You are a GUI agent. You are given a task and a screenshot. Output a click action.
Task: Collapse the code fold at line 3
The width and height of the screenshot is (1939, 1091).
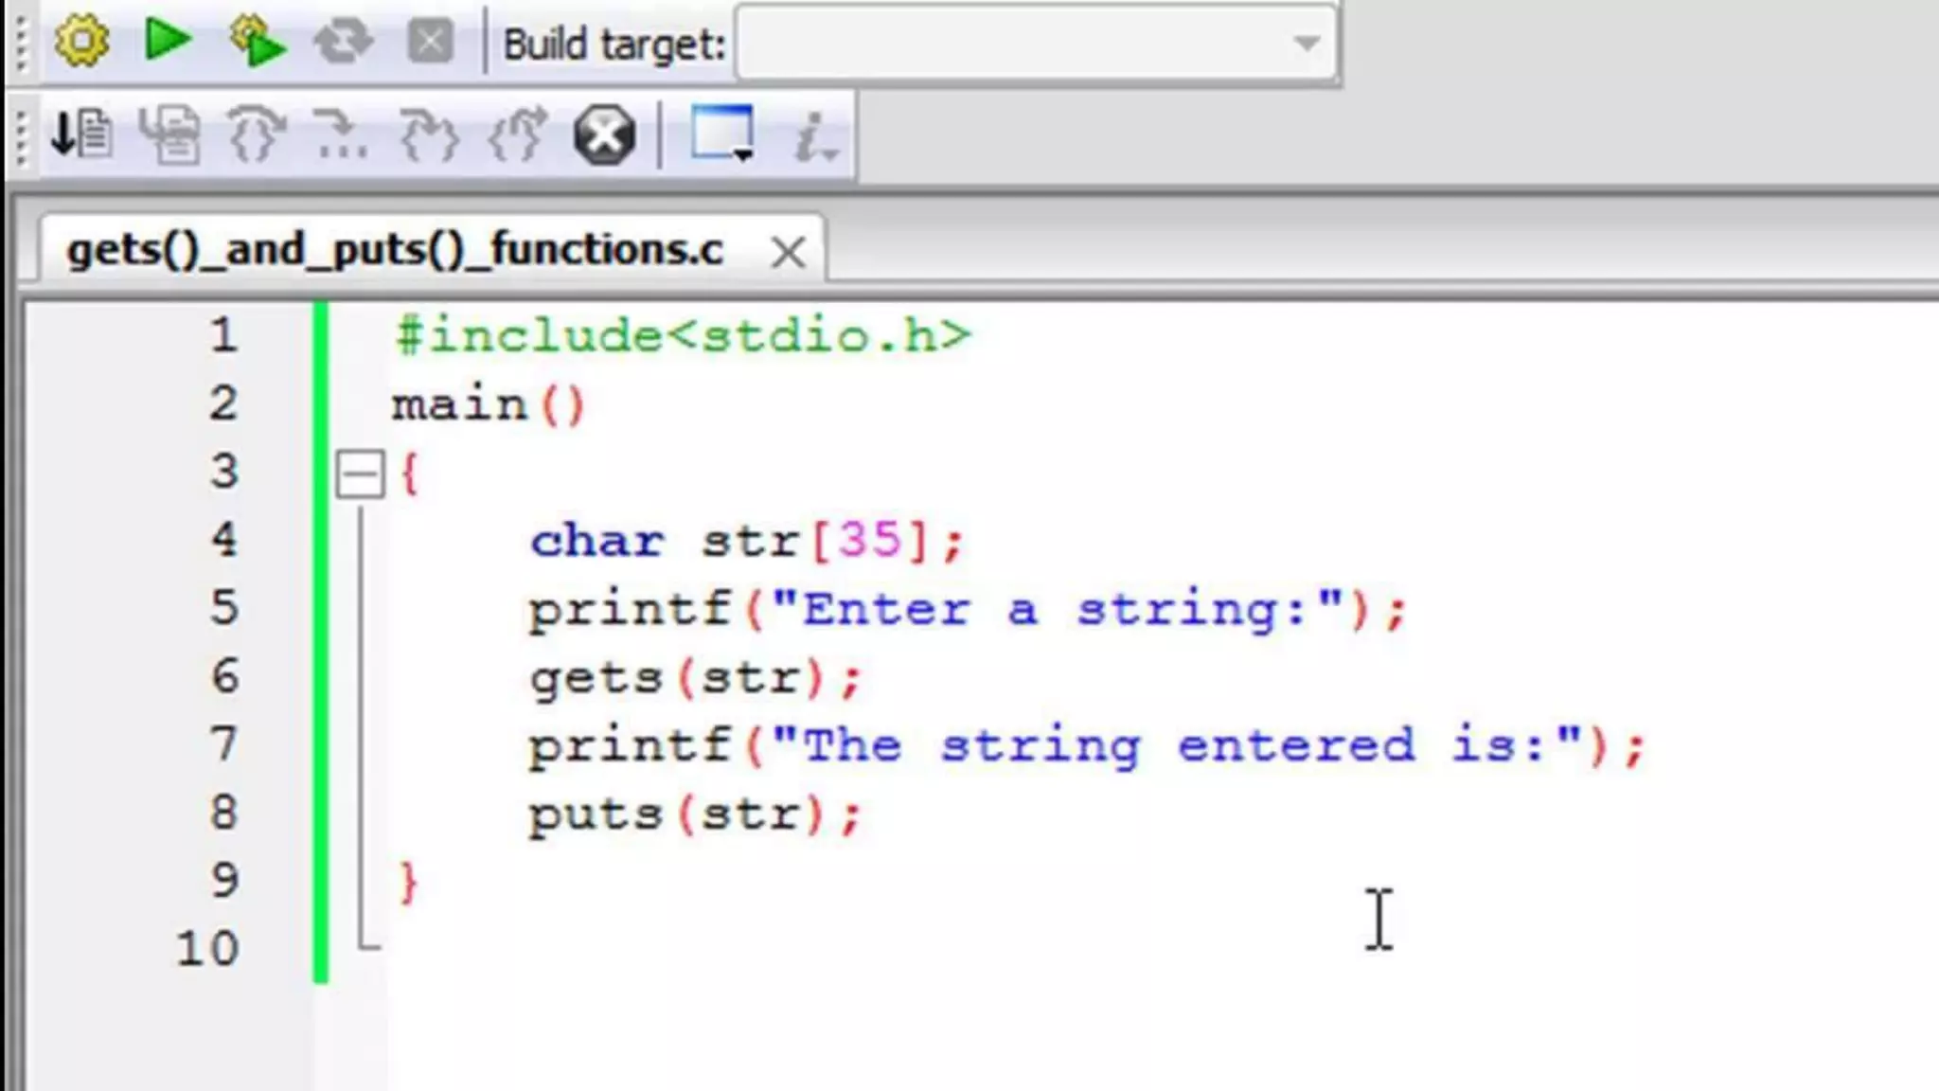pos(360,474)
